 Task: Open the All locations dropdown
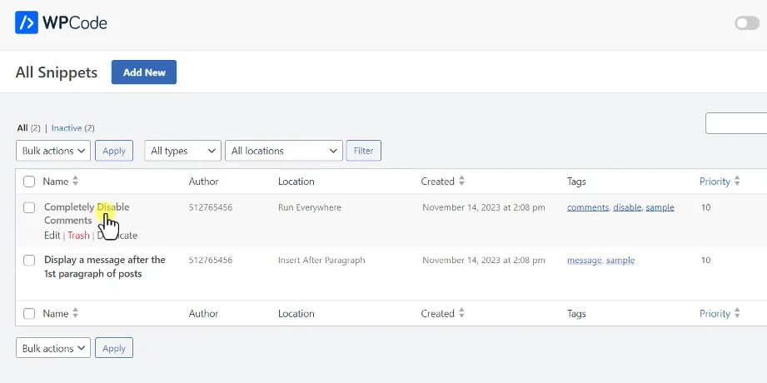283,151
